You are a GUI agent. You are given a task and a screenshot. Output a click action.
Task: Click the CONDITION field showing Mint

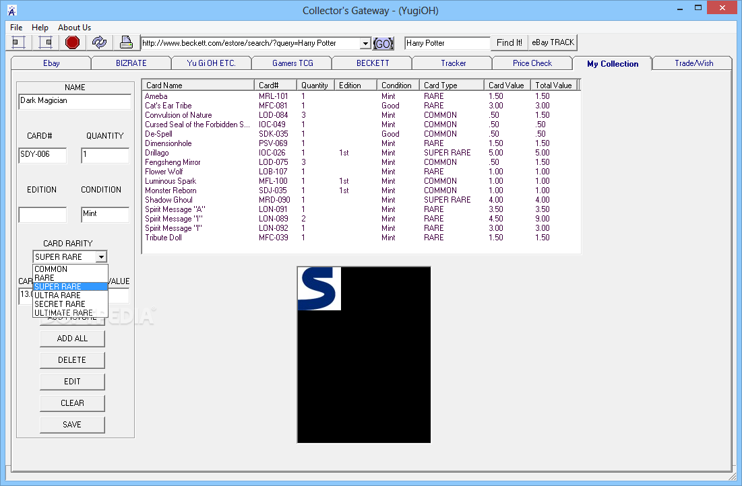tap(105, 215)
